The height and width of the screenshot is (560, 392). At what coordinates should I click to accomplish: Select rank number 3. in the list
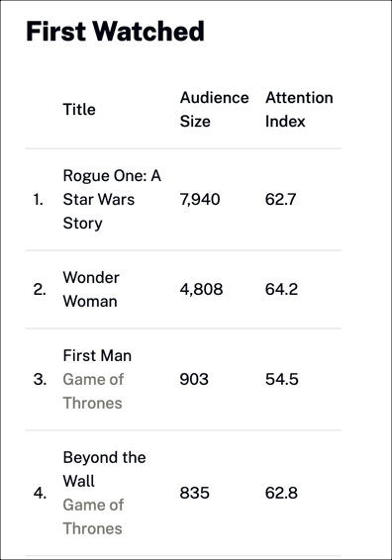[40, 379]
